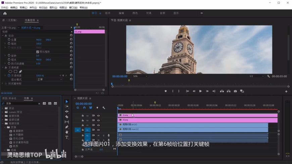The width and height of the screenshot is (292, 164).
Task: Filter effects by 32-bit Color icon
Action: (50, 103)
